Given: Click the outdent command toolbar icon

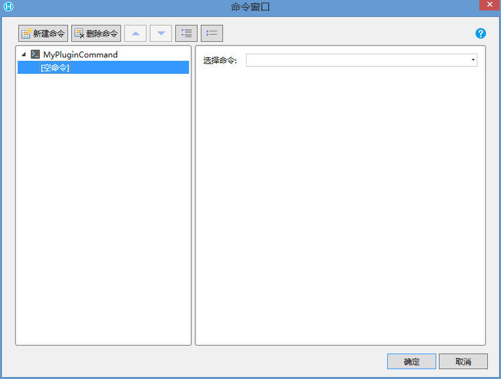Looking at the screenshot, I should coord(212,33).
